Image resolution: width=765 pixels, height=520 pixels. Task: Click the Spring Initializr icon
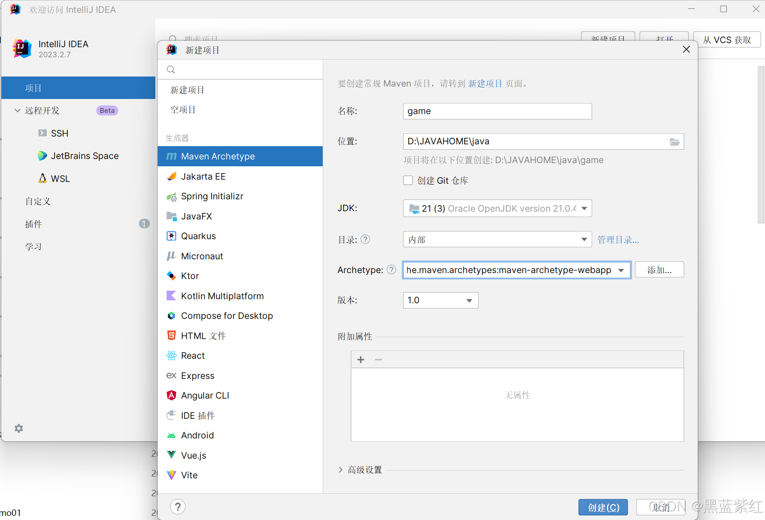pyautogui.click(x=171, y=197)
